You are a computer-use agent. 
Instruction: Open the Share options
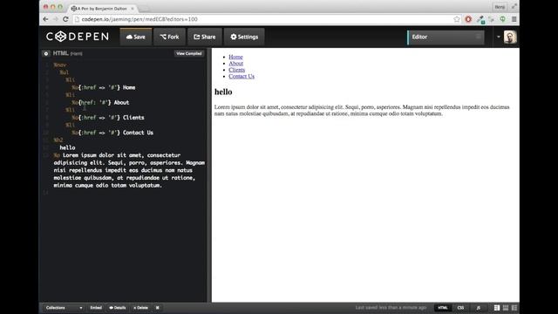tap(205, 37)
